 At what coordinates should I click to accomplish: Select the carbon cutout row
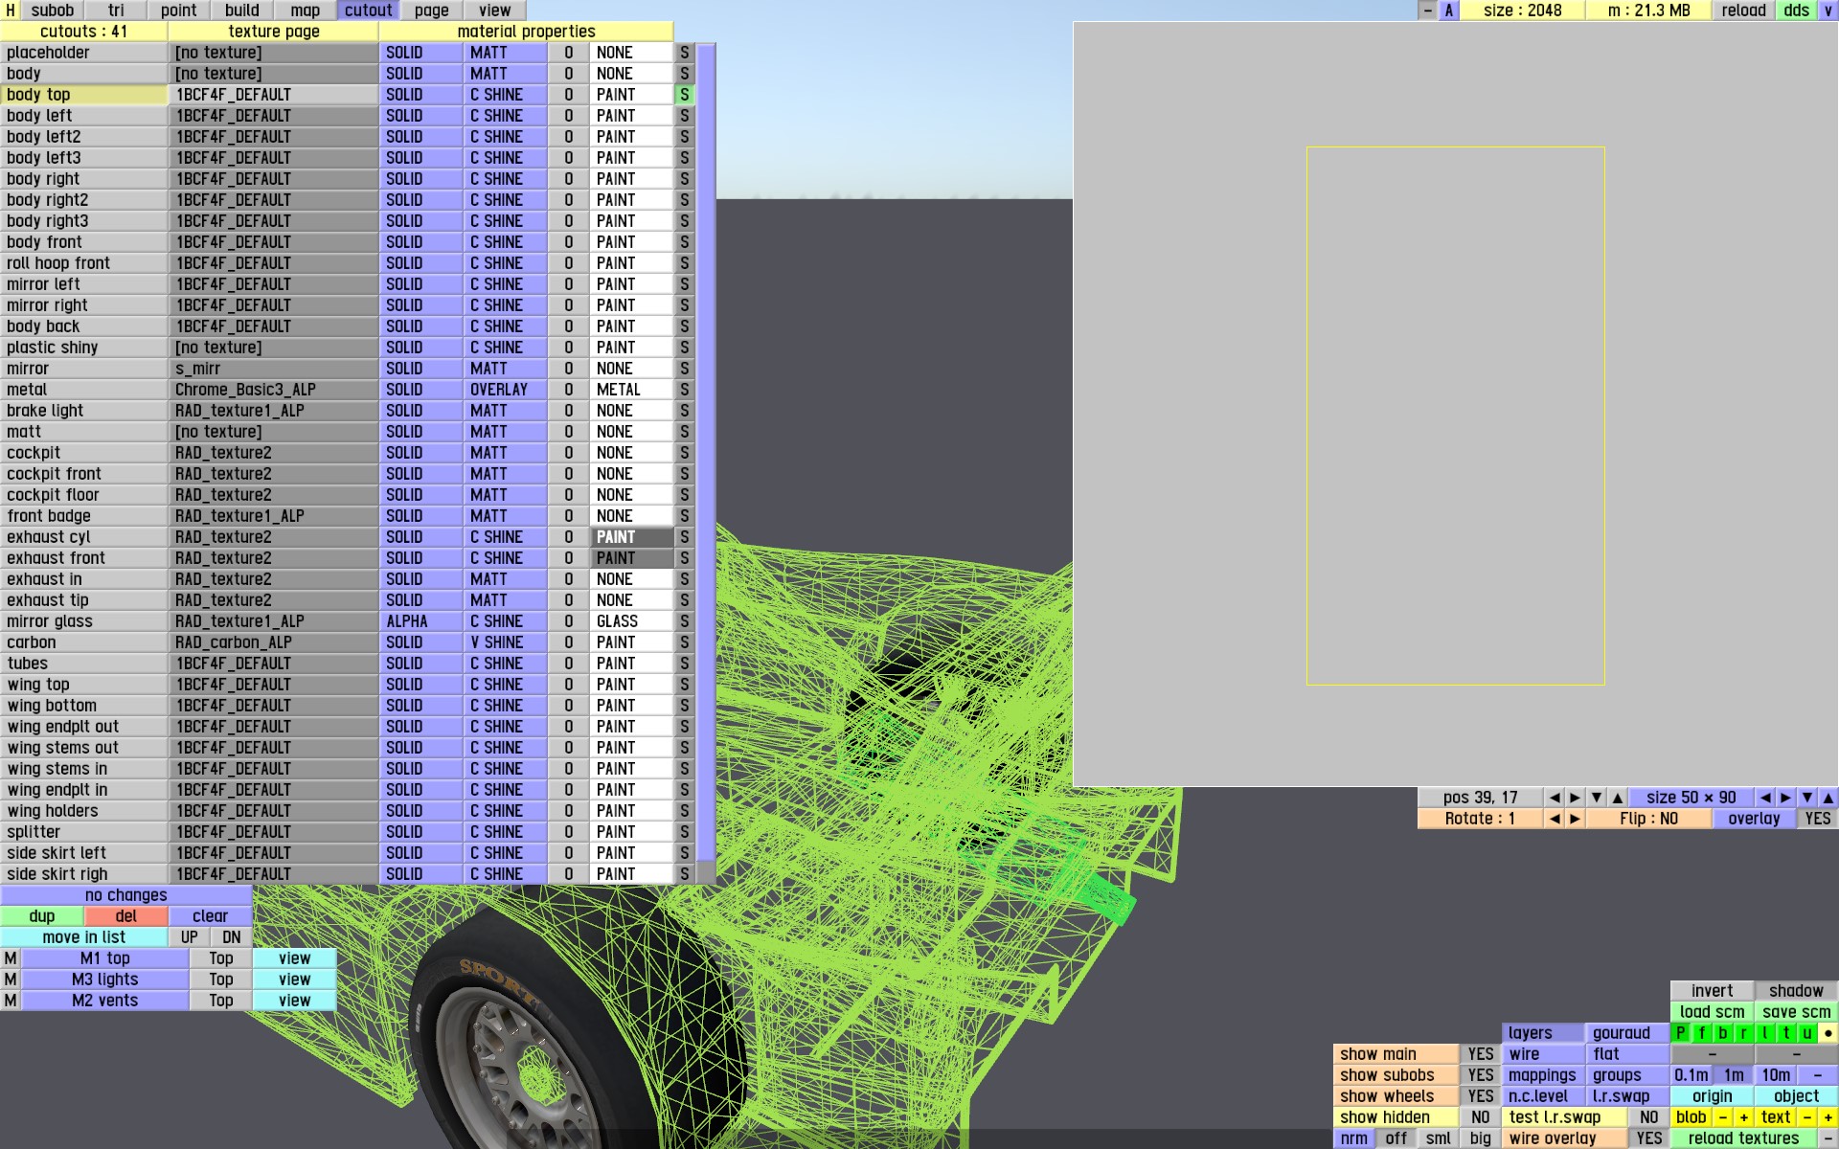pyautogui.click(x=83, y=642)
